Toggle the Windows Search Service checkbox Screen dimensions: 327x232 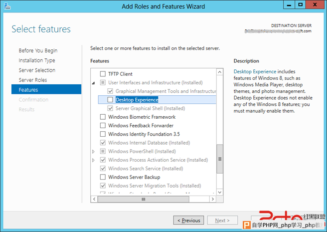pos(103,168)
